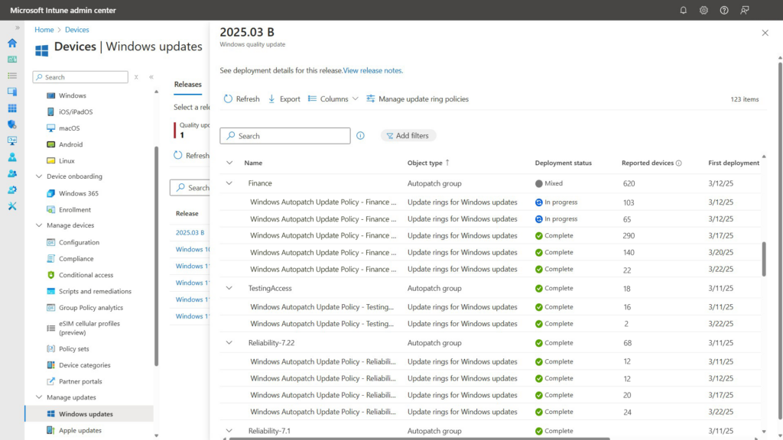Open Windows 365 in the sidebar
783x440 pixels.
click(x=79, y=193)
